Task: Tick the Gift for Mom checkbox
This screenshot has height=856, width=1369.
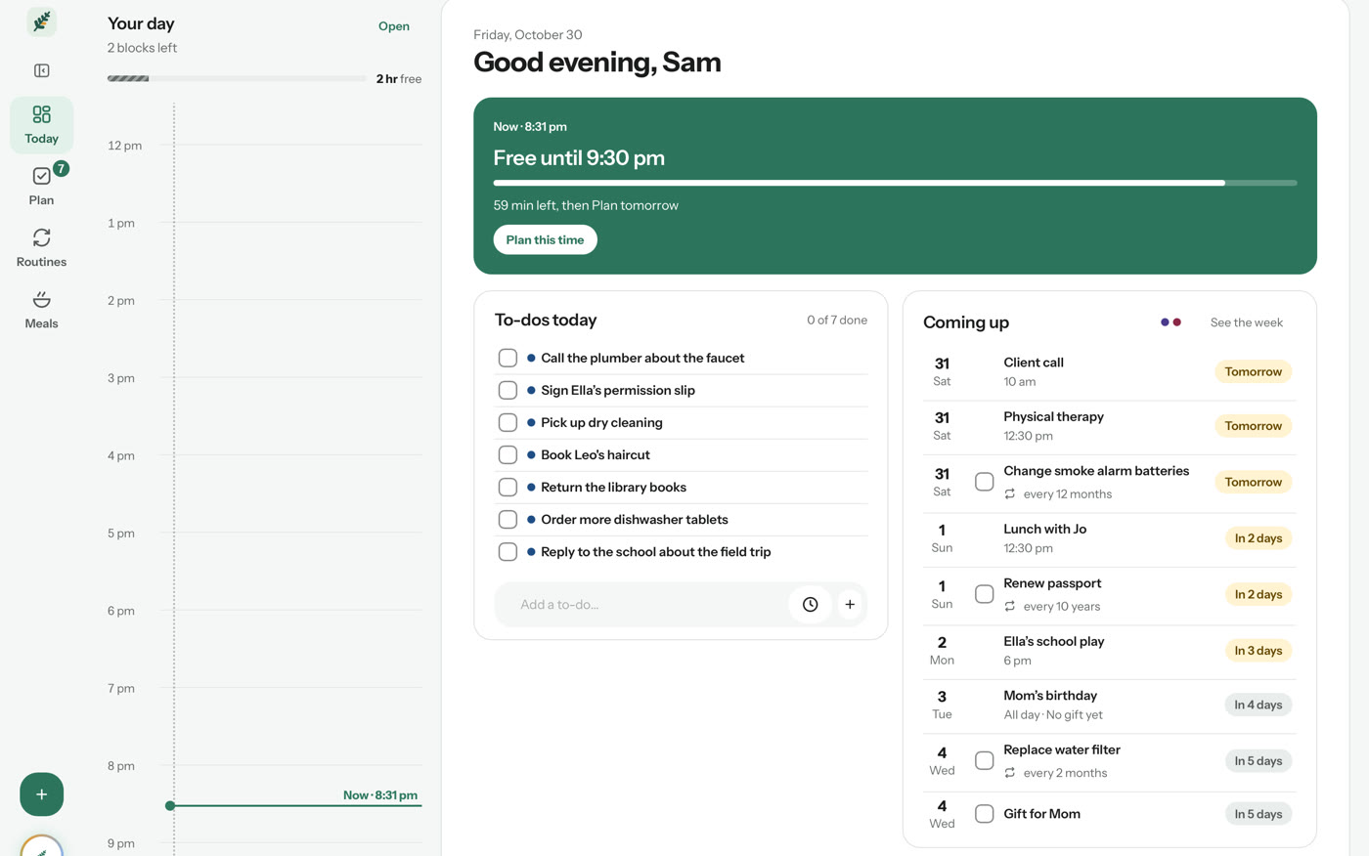Action: coord(985,813)
